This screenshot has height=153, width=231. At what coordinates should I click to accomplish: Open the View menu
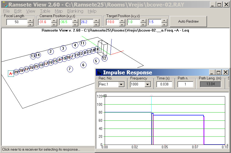click(x=31, y=11)
